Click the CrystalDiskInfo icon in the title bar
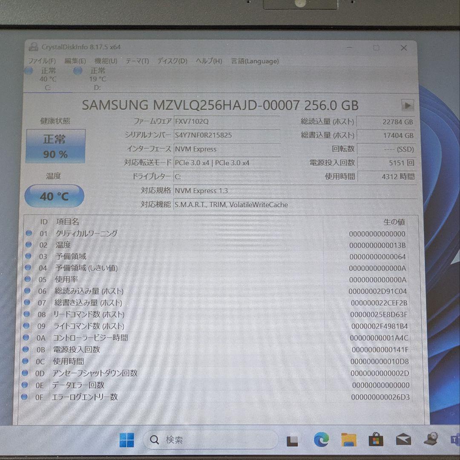The width and height of the screenshot is (460, 460). coord(32,47)
